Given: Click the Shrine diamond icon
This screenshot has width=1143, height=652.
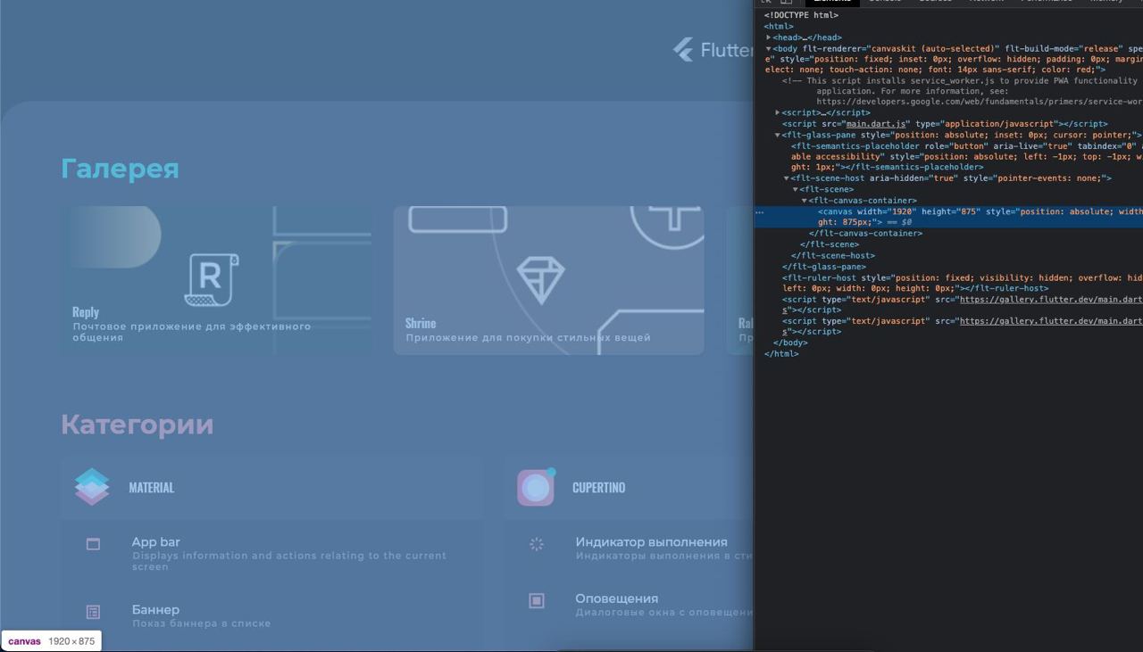Looking at the screenshot, I should click(541, 279).
